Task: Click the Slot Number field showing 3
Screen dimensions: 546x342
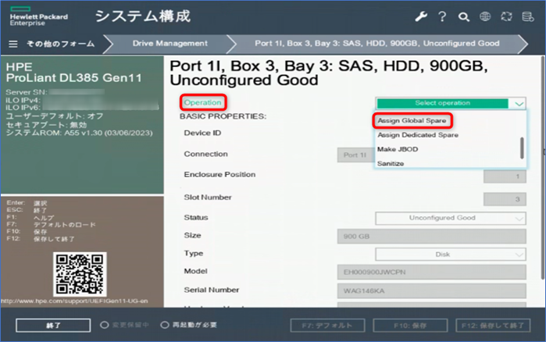Action: [x=505, y=199]
